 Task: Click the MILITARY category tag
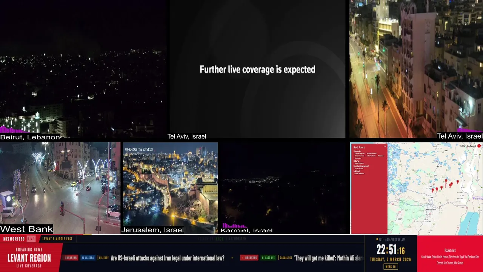[104, 258]
